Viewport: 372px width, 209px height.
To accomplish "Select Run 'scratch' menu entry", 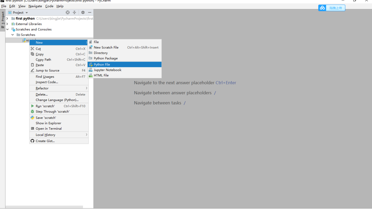I will click(x=59, y=106).
